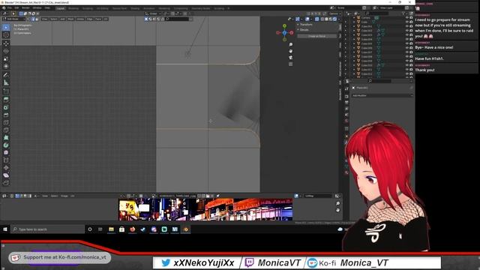The width and height of the screenshot is (480, 270).
Task: Select the Inset Faces tool
Action: pyautogui.click(x=6, y=107)
